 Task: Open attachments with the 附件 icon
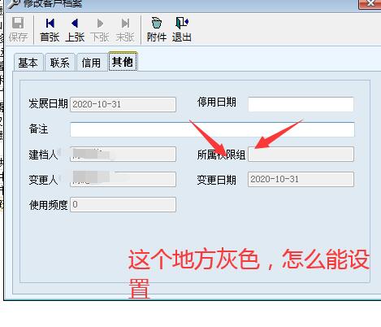[x=157, y=23]
